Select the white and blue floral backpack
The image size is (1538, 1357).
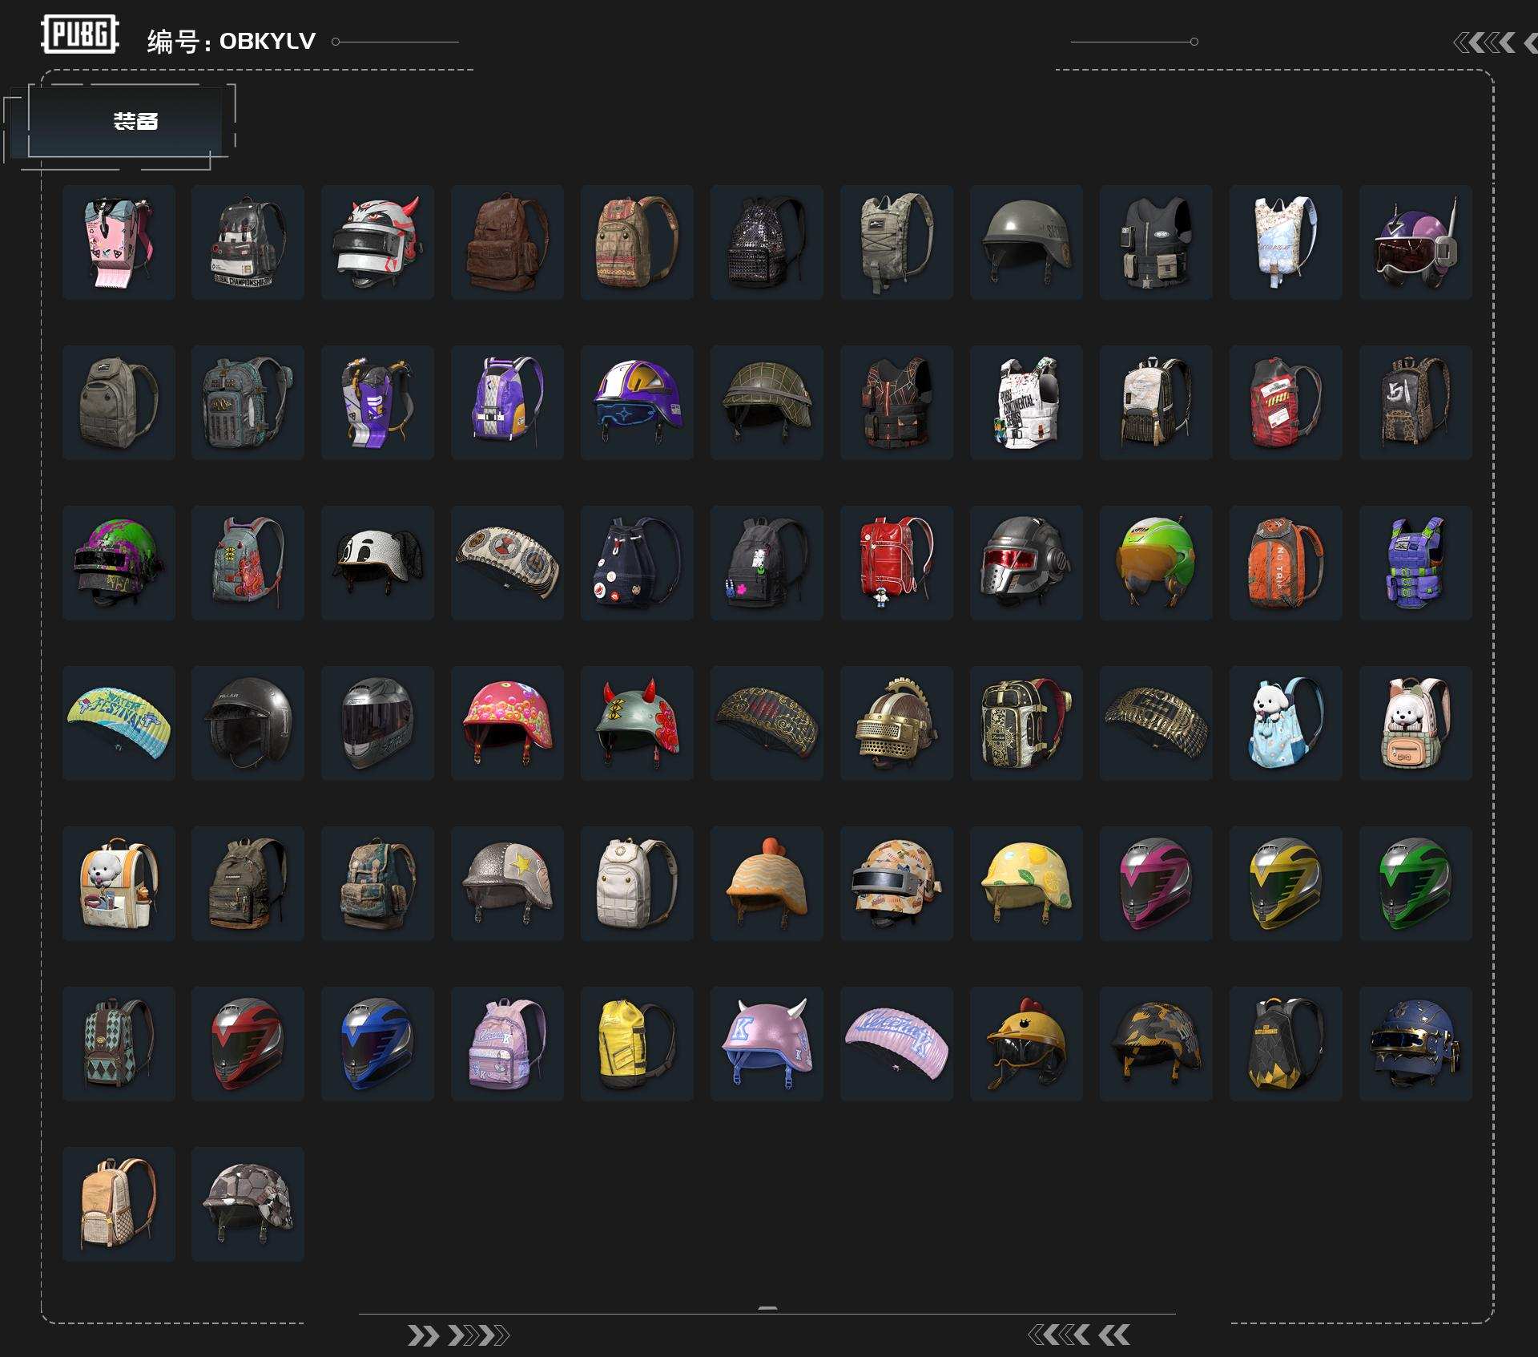[x=1286, y=242]
